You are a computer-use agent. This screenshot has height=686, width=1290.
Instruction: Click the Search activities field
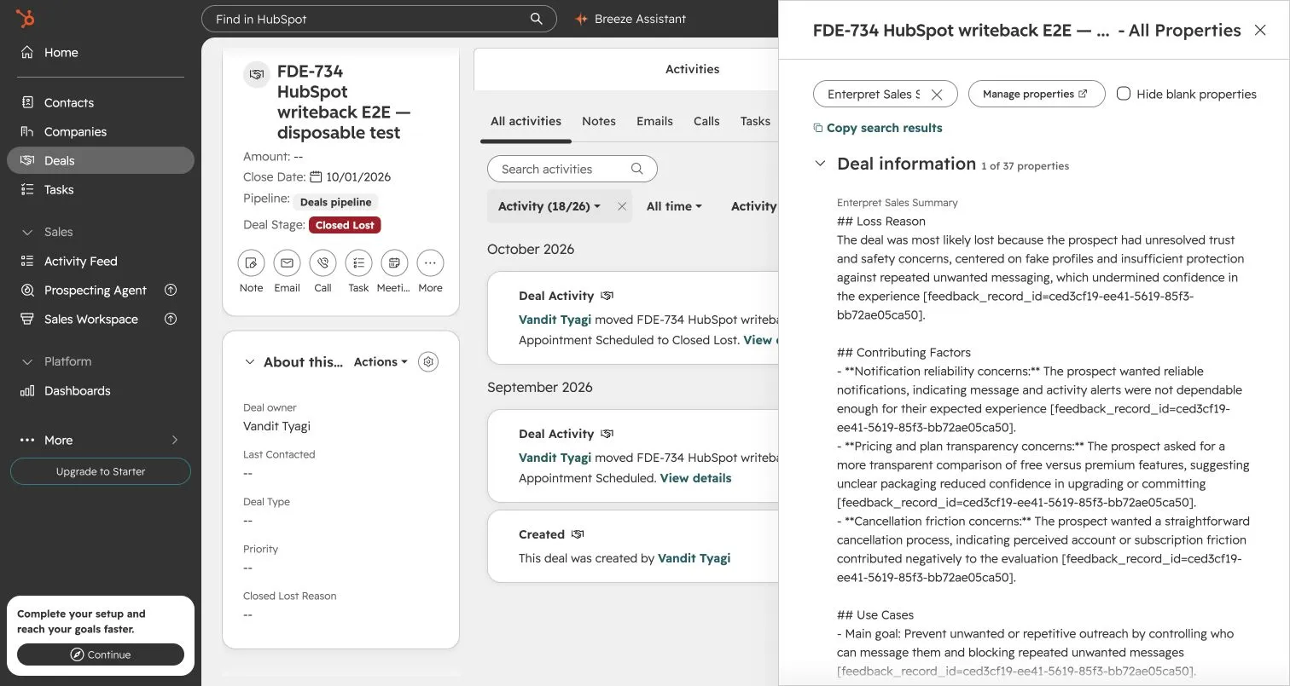[x=572, y=169]
